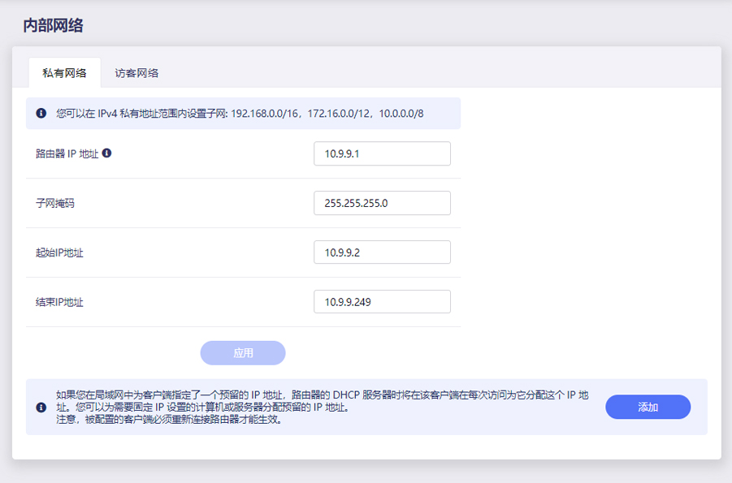The image size is (732, 483).
Task: Click the DHCP reserved IP description text
Action: click(x=322, y=407)
